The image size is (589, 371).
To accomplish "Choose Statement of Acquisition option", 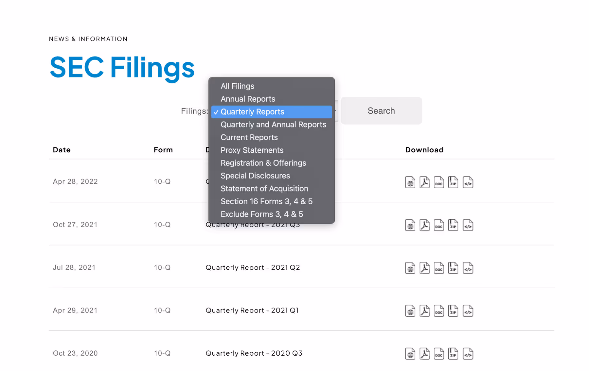I will [x=272, y=189].
